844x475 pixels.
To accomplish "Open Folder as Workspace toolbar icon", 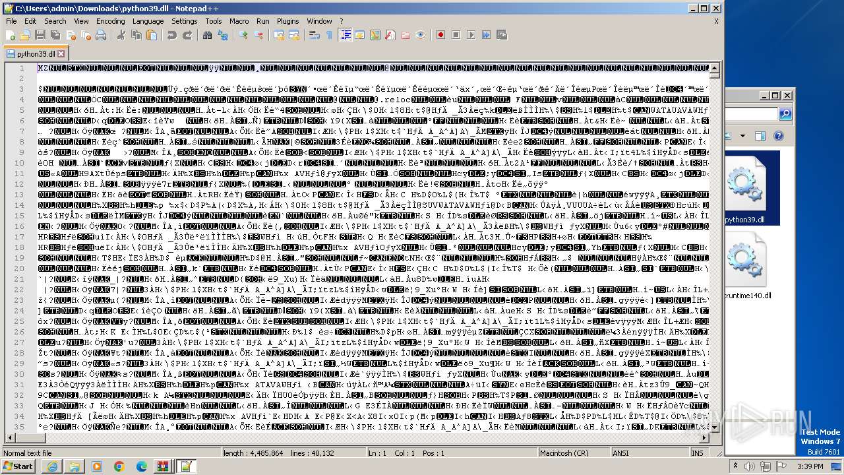I will (x=406, y=35).
